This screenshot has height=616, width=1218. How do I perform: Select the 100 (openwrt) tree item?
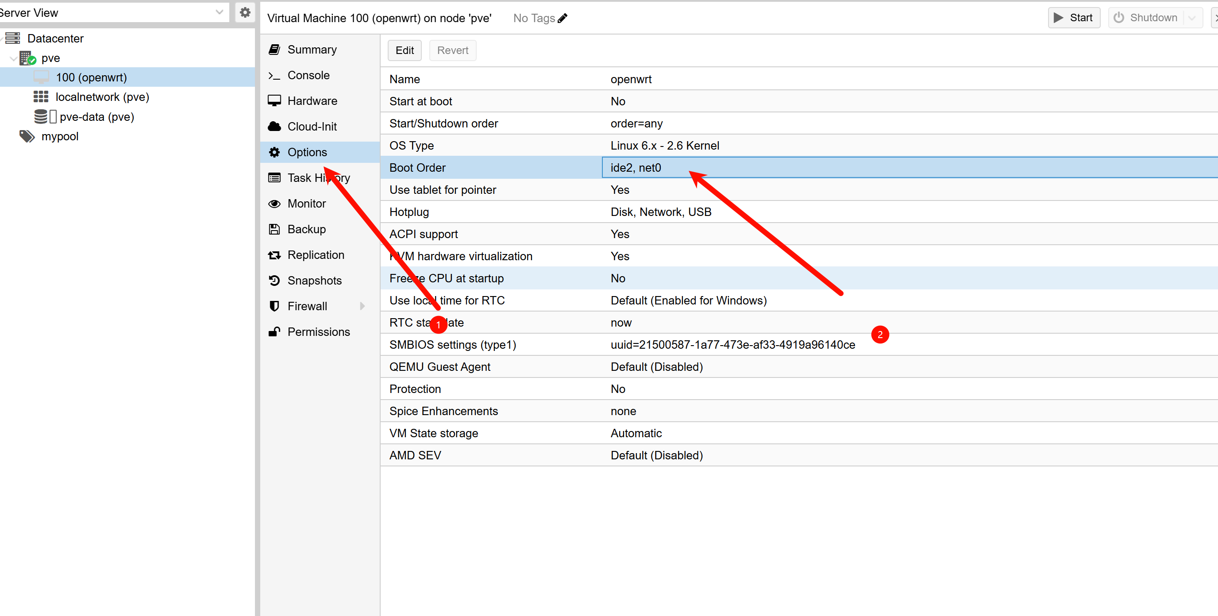click(x=91, y=77)
